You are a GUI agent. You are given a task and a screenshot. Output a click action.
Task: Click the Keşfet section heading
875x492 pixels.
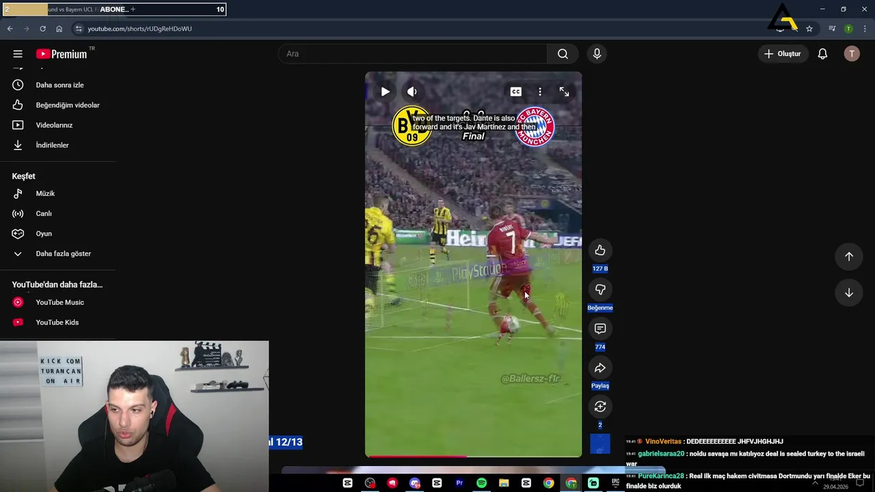(23, 176)
